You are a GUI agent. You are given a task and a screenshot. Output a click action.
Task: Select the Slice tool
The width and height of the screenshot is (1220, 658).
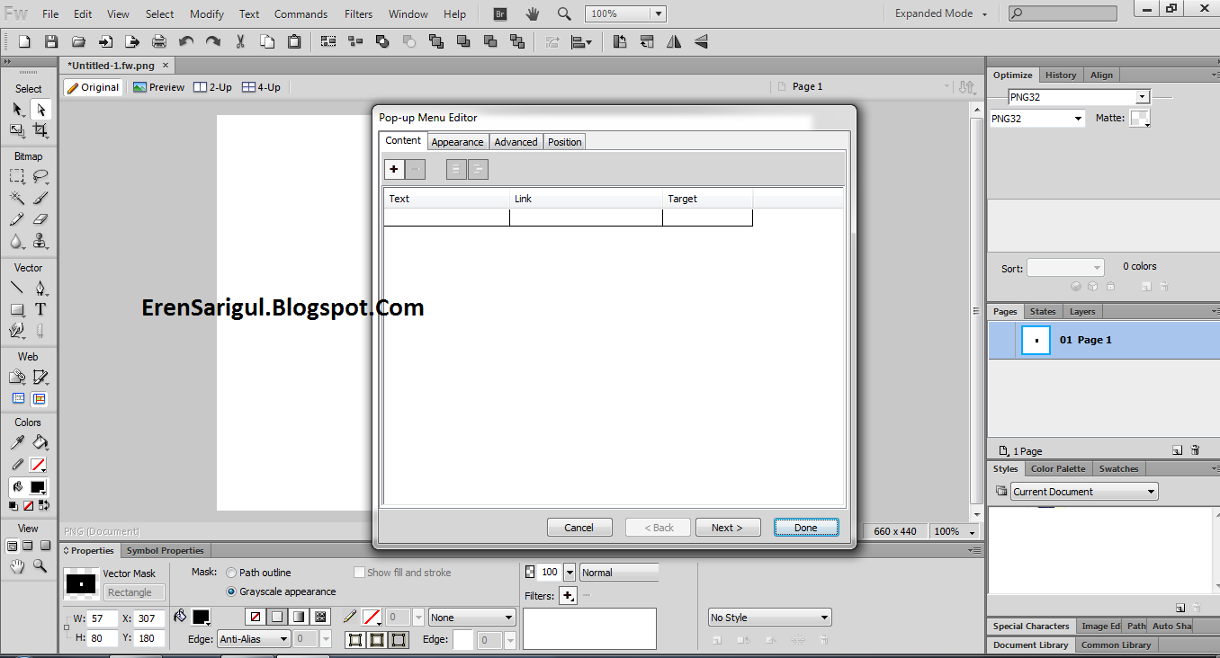[40, 378]
